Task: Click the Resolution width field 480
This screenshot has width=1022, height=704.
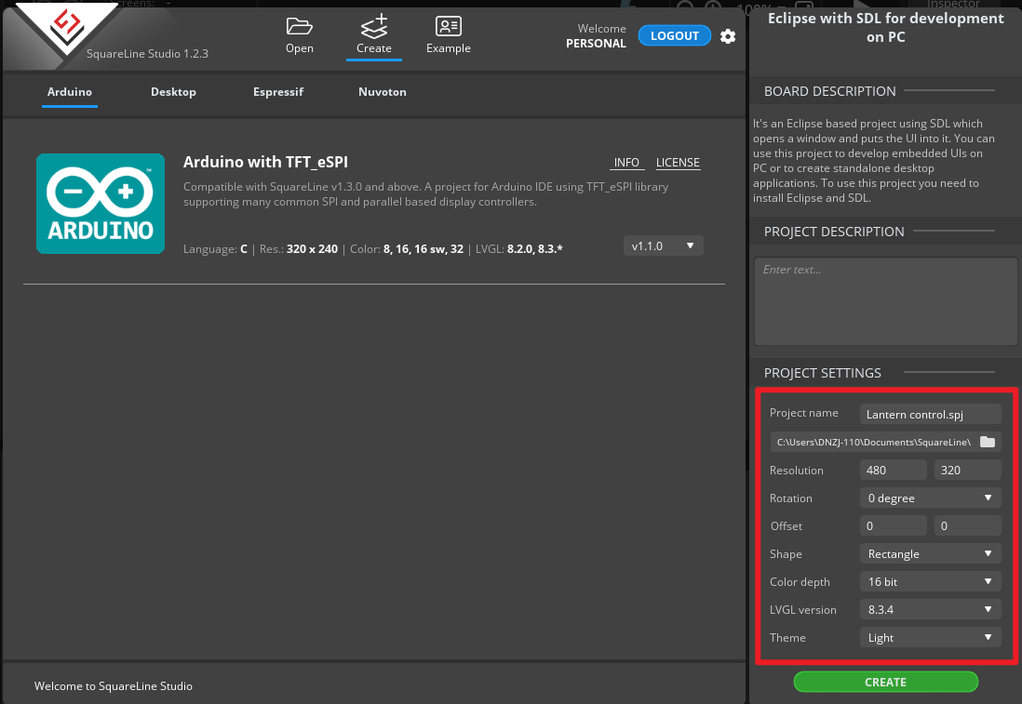Action: tap(893, 471)
